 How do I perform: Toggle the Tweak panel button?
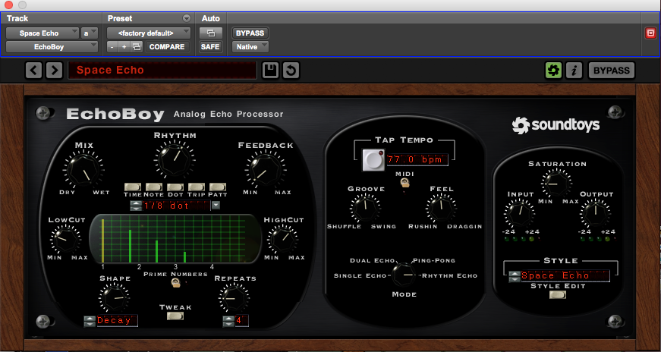[x=175, y=316]
